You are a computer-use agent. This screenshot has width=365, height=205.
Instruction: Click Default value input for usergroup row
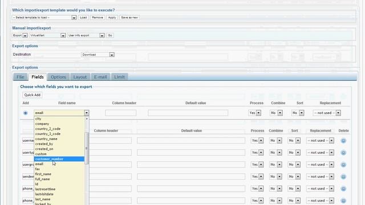tap(191, 165)
